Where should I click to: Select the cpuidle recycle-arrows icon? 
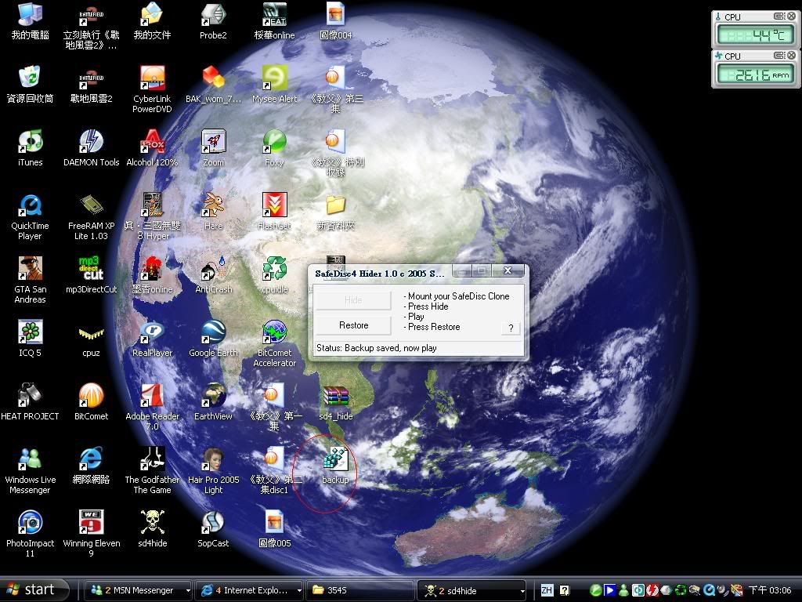pos(275,269)
